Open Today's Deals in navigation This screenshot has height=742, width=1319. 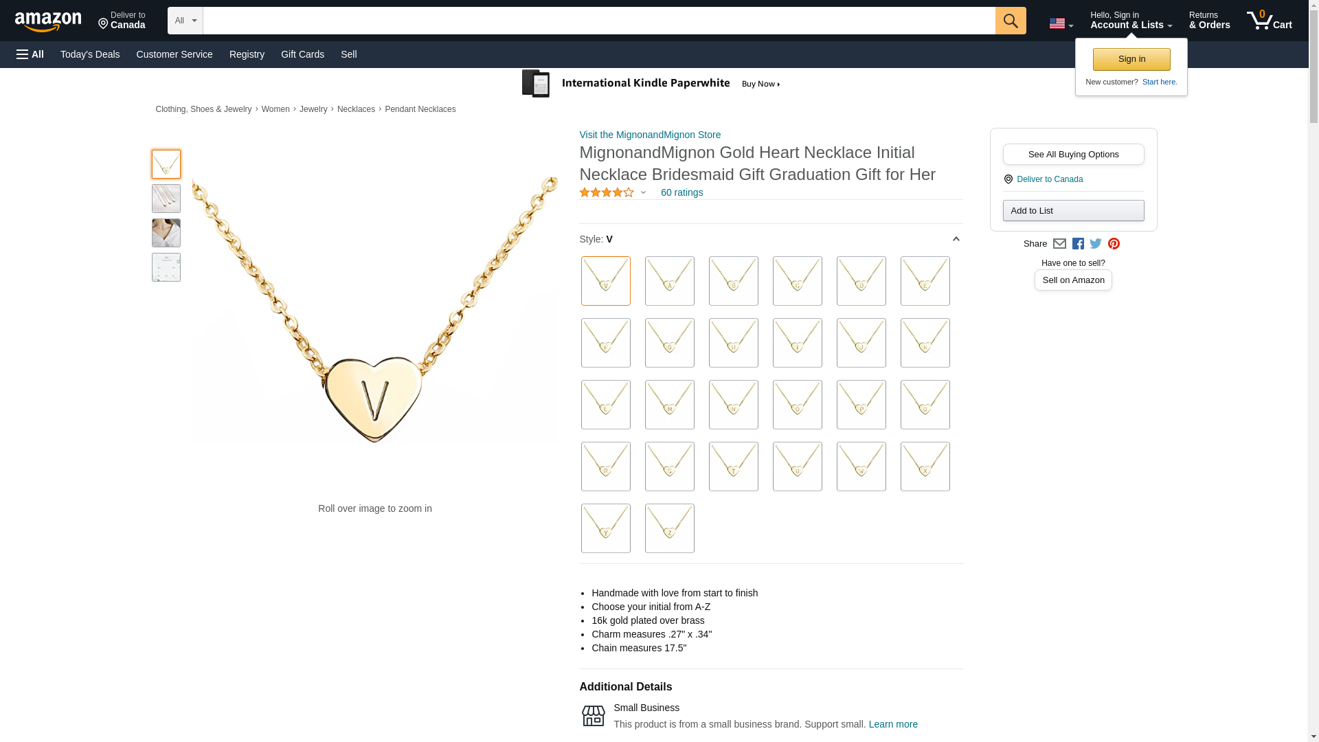90,54
